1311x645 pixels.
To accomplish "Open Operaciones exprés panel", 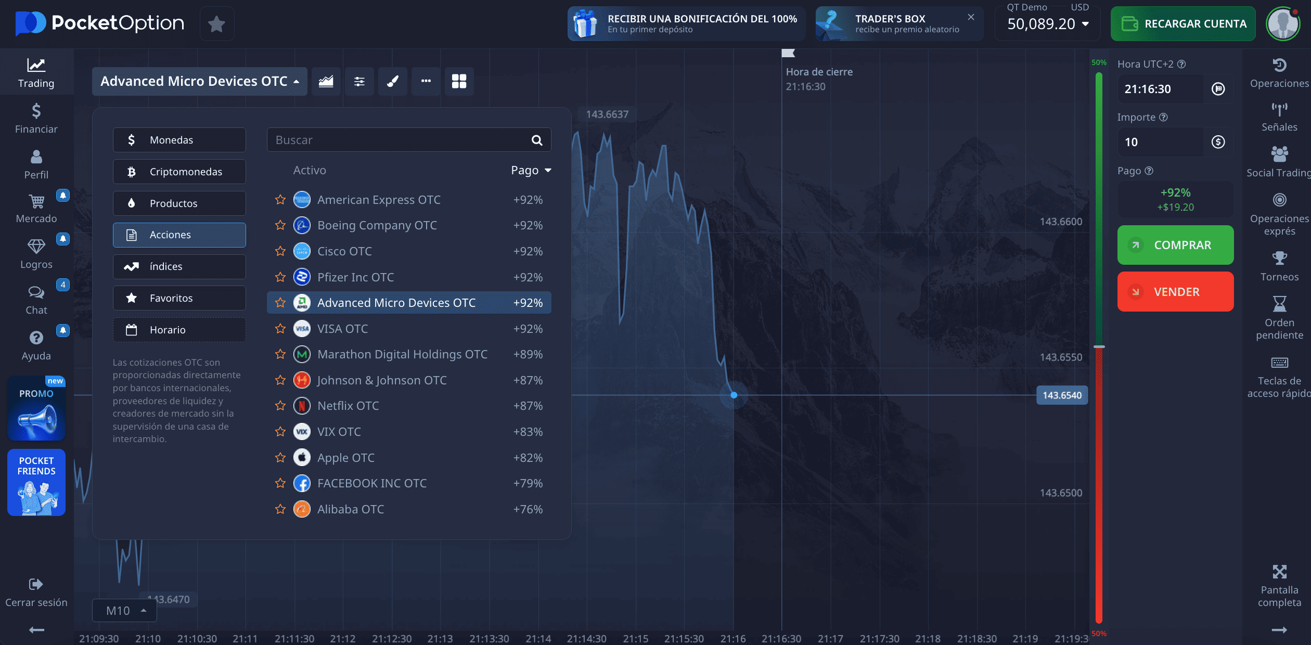I will pos(1279,214).
